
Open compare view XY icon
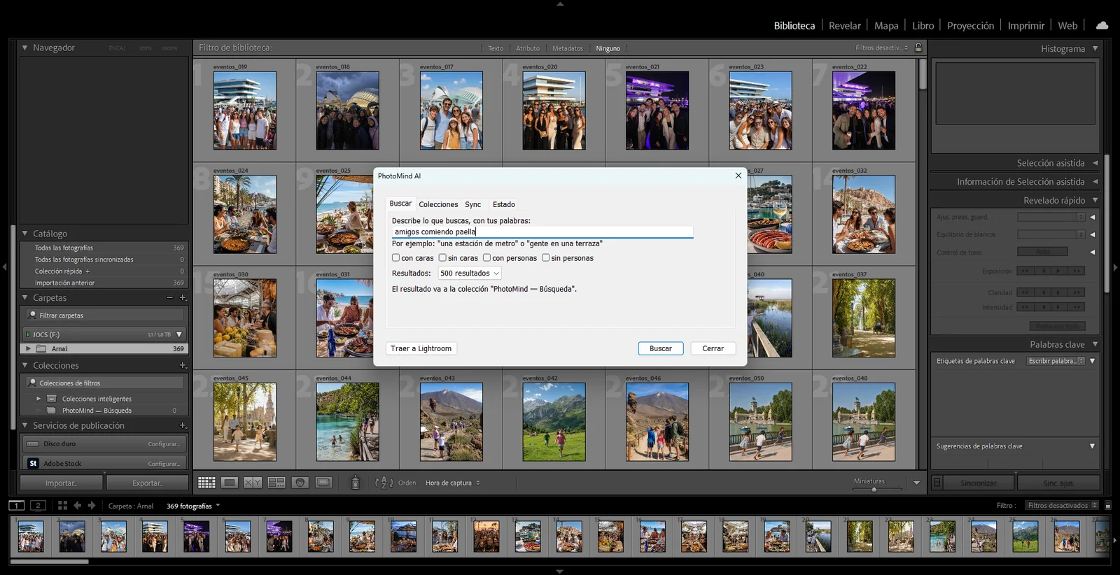(x=252, y=483)
